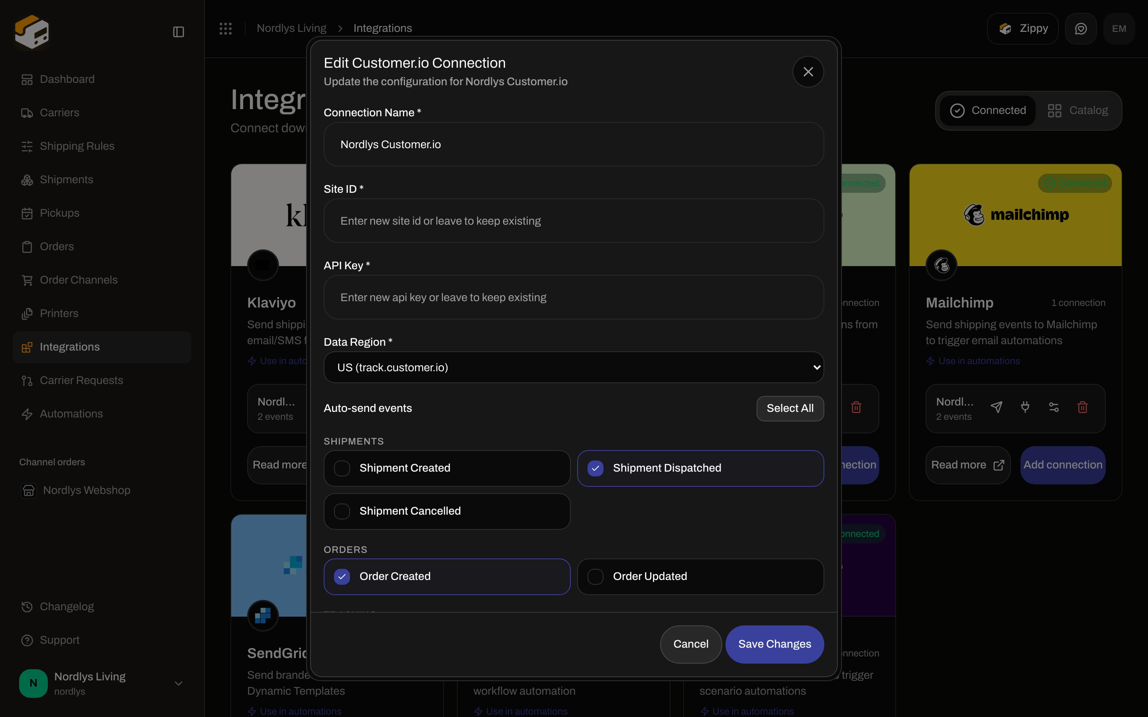
Task: Click Cancel in the dialog
Action: coord(691,644)
